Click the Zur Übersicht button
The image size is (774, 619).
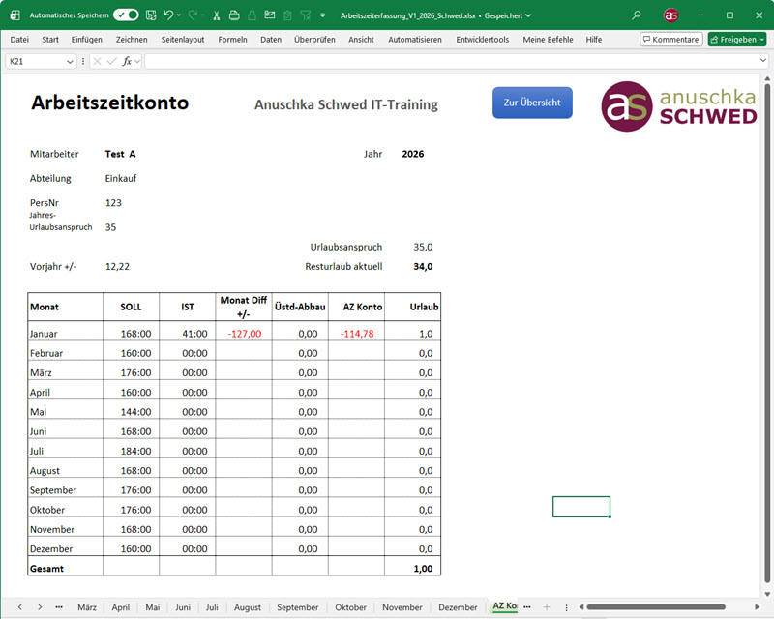click(x=532, y=103)
